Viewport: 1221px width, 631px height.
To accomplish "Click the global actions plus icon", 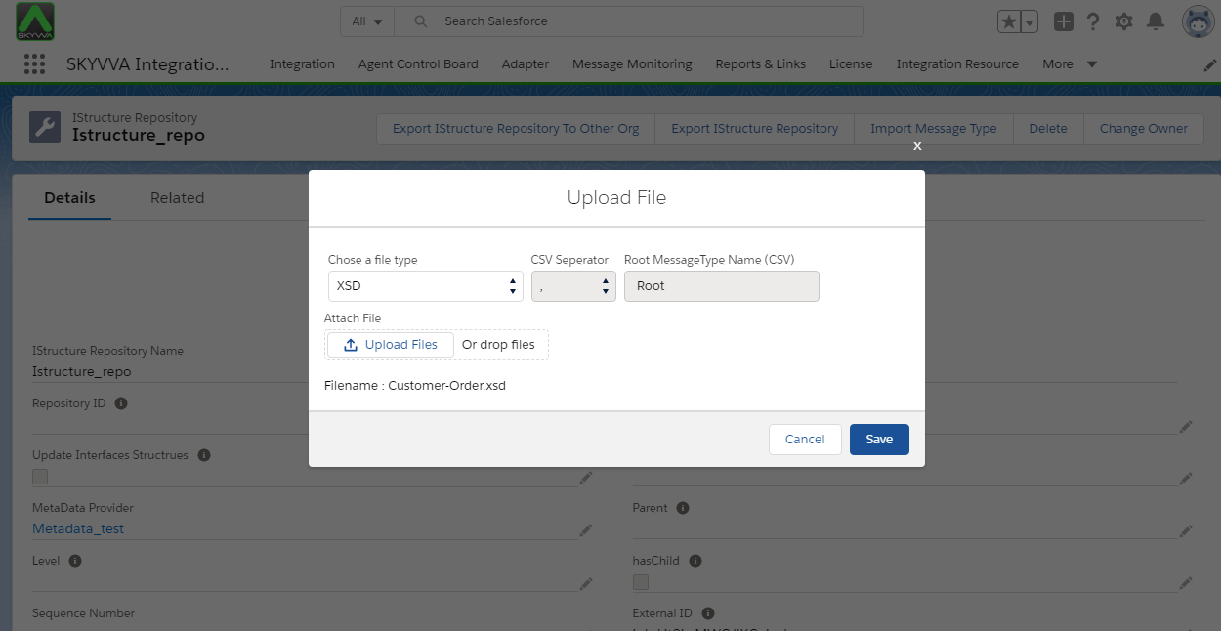I will pyautogui.click(x=1064, y=21).
